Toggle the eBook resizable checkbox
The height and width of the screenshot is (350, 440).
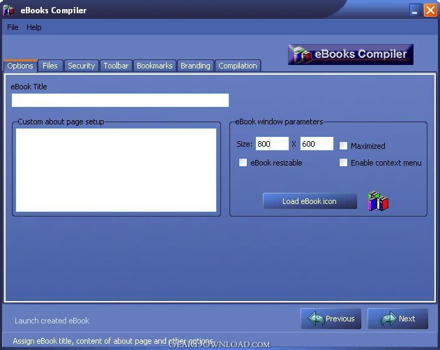tap(243, 163)
